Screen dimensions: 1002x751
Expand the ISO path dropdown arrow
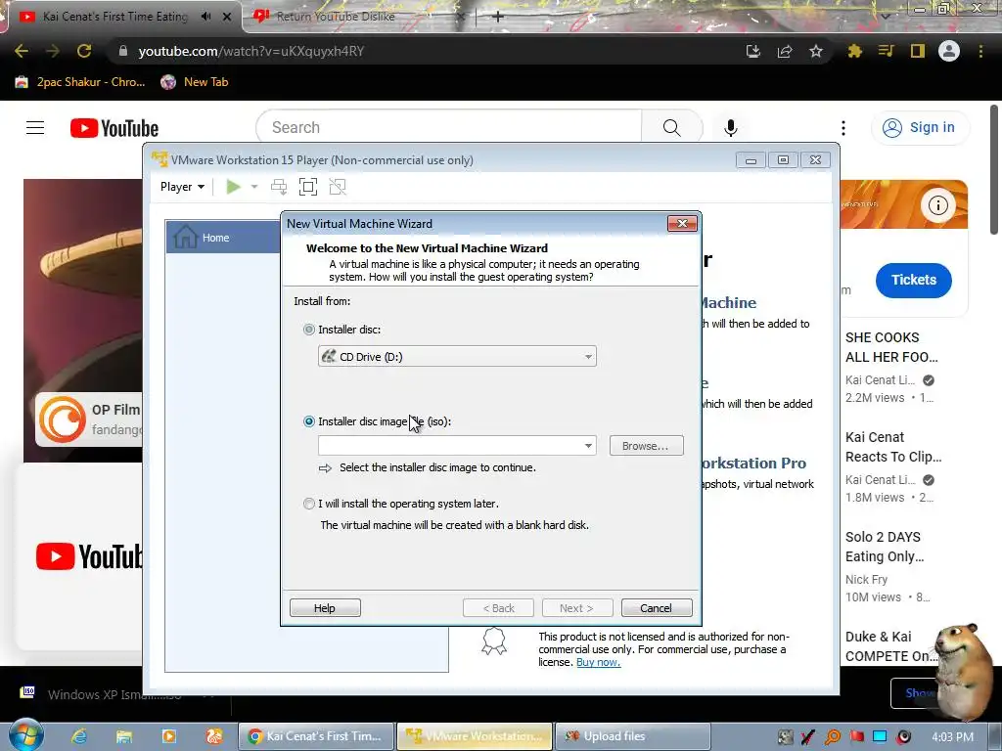tap(588, 446)
